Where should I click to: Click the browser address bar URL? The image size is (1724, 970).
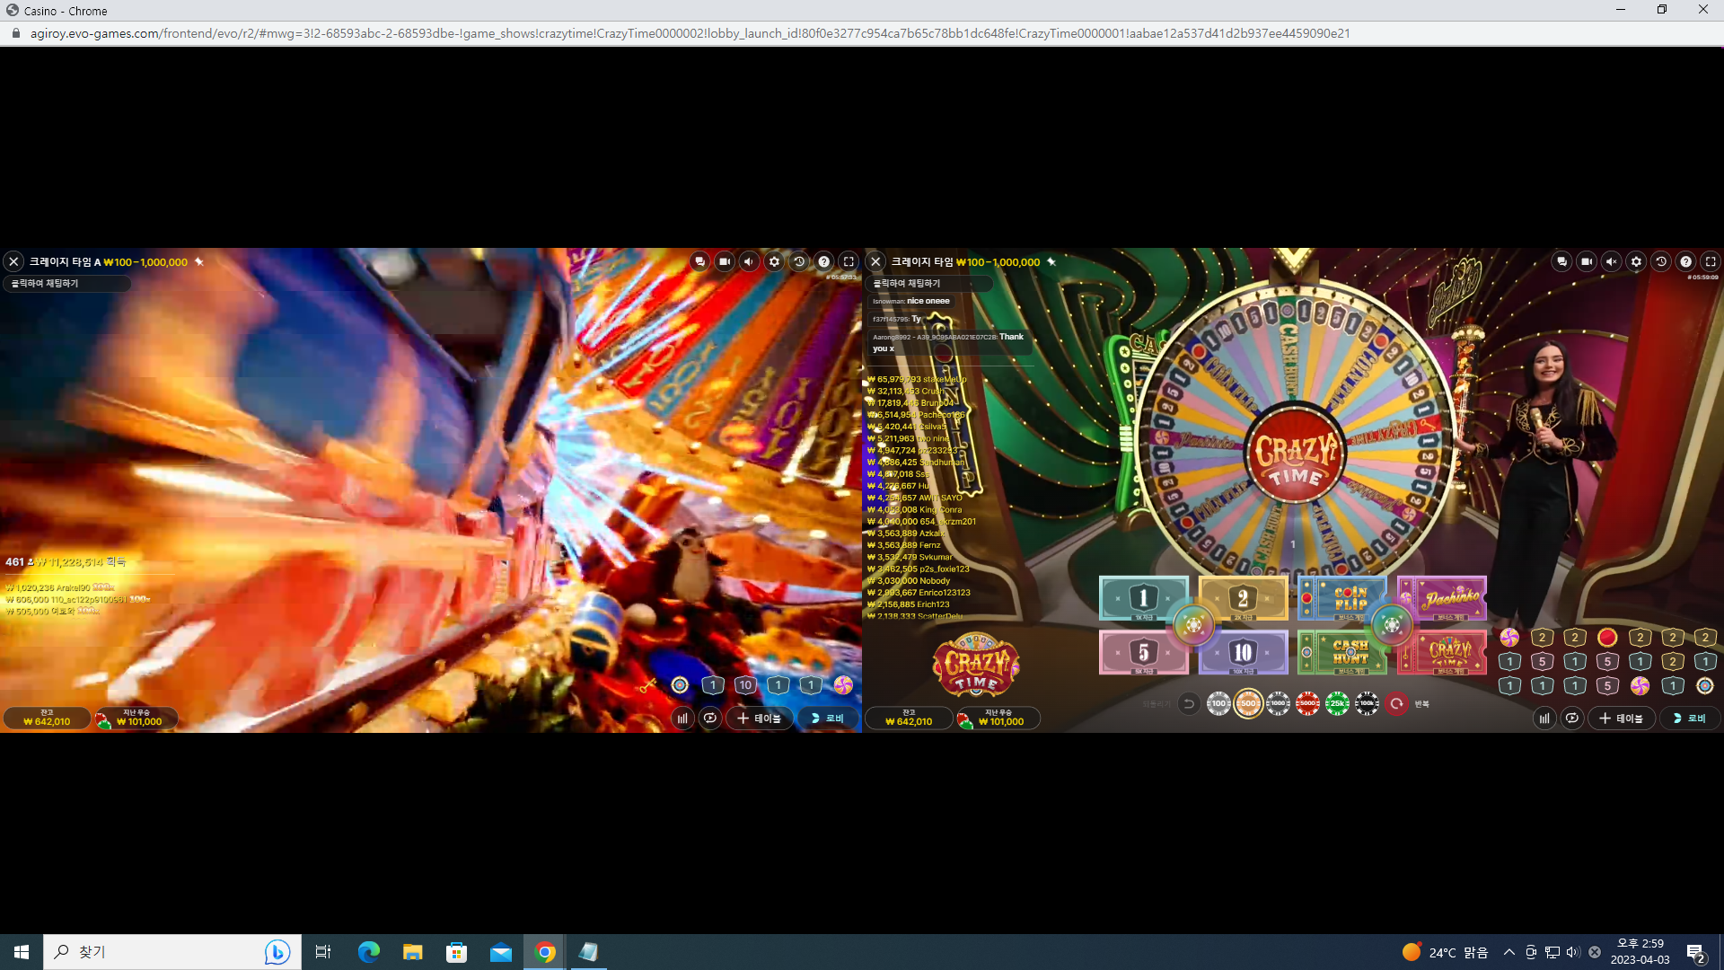[x=690, y=33]
